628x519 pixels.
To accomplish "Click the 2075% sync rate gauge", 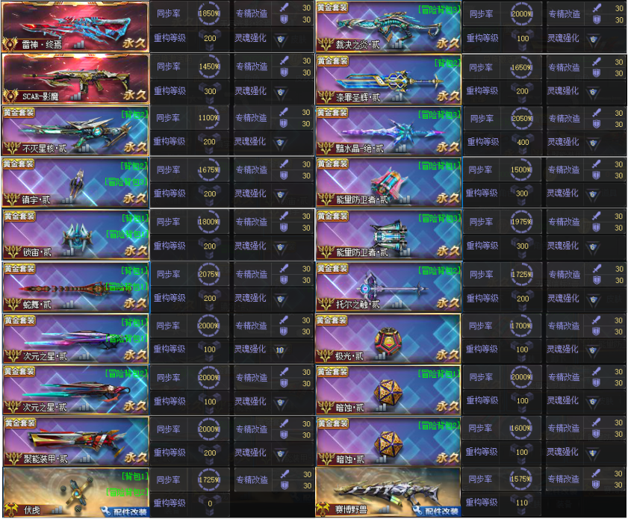I will click(208, 274).
